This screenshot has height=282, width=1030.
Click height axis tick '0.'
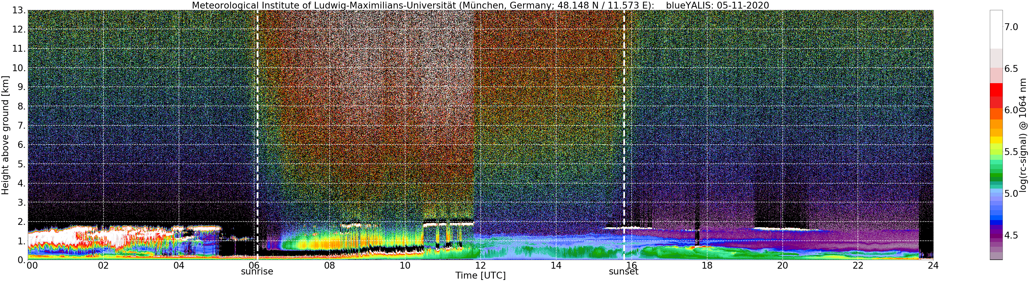(22, 260)
